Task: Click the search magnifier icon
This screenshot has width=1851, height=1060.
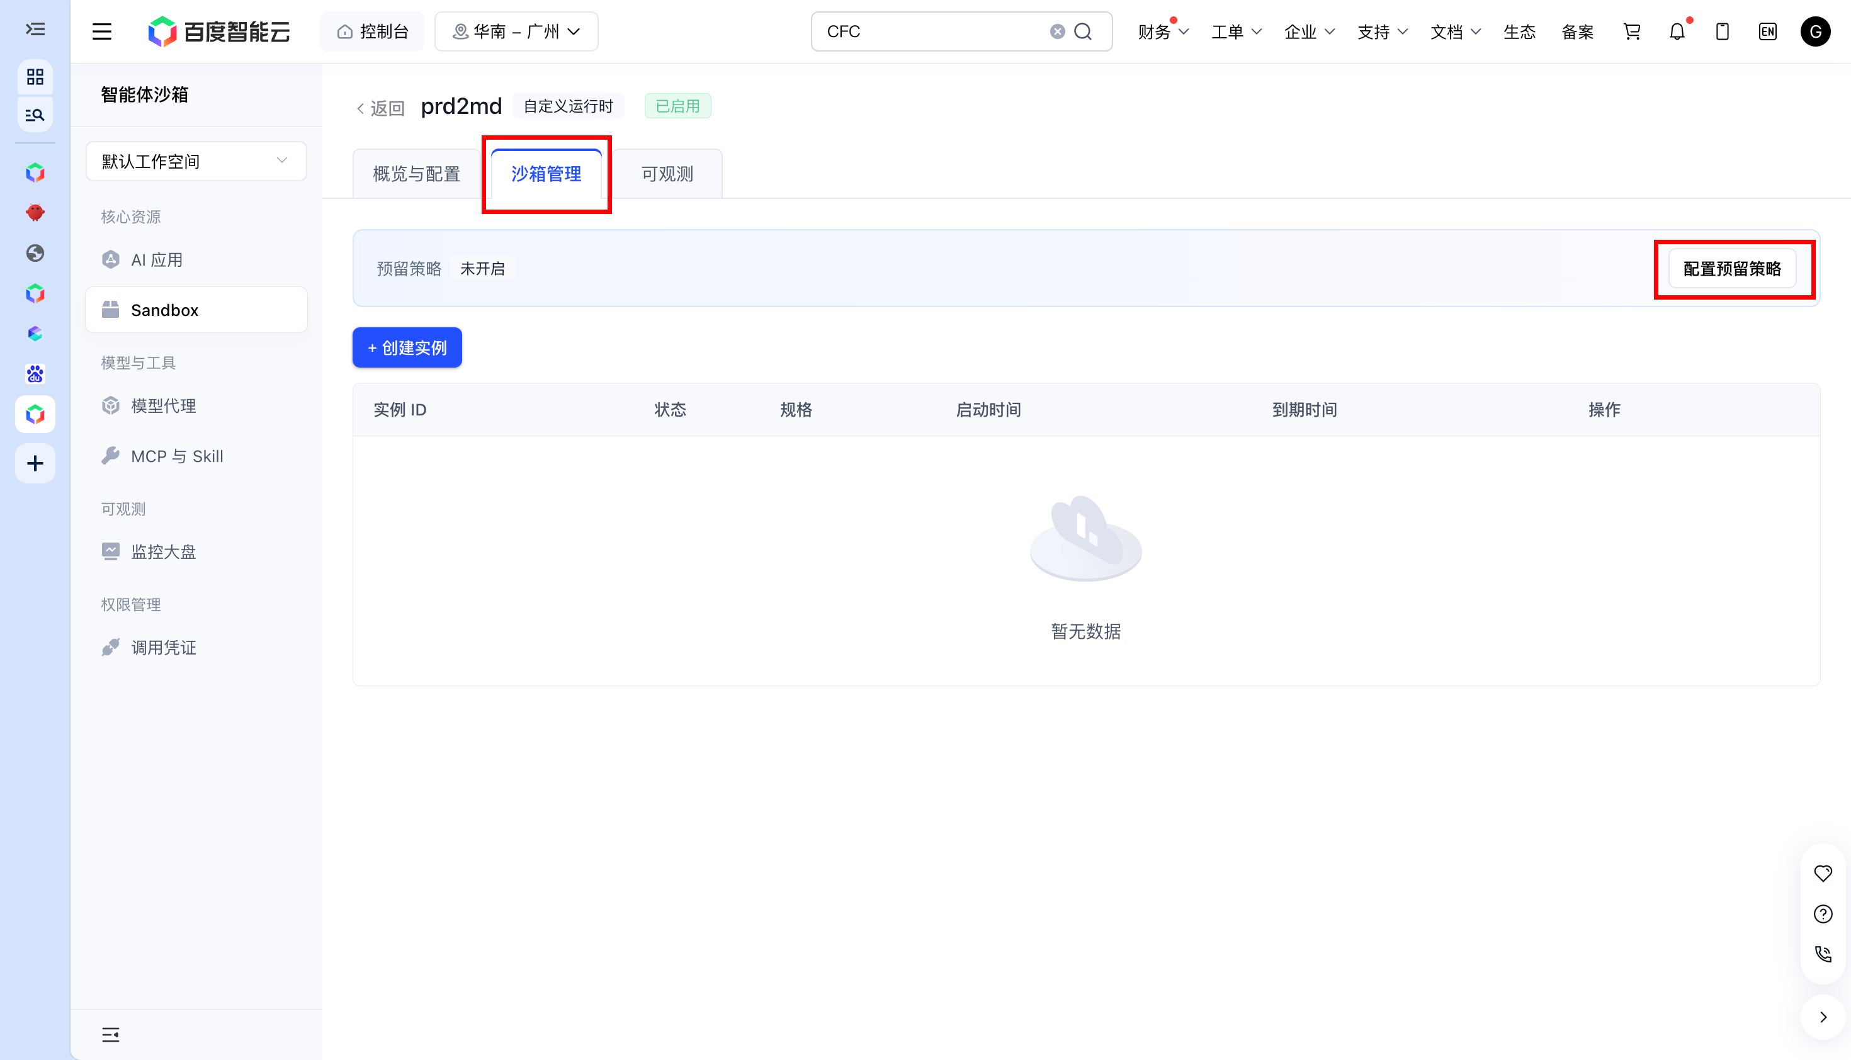Action: click(1084, 31)
